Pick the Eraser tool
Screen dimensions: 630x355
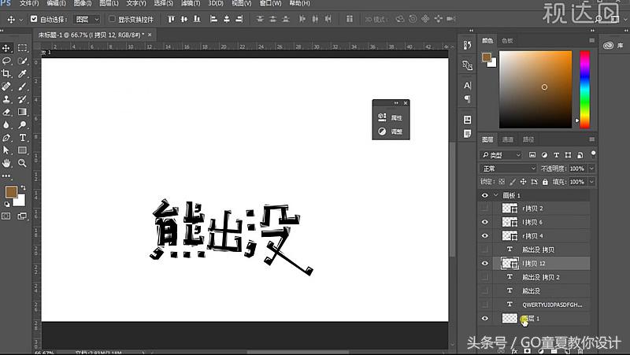pos(6,112)
